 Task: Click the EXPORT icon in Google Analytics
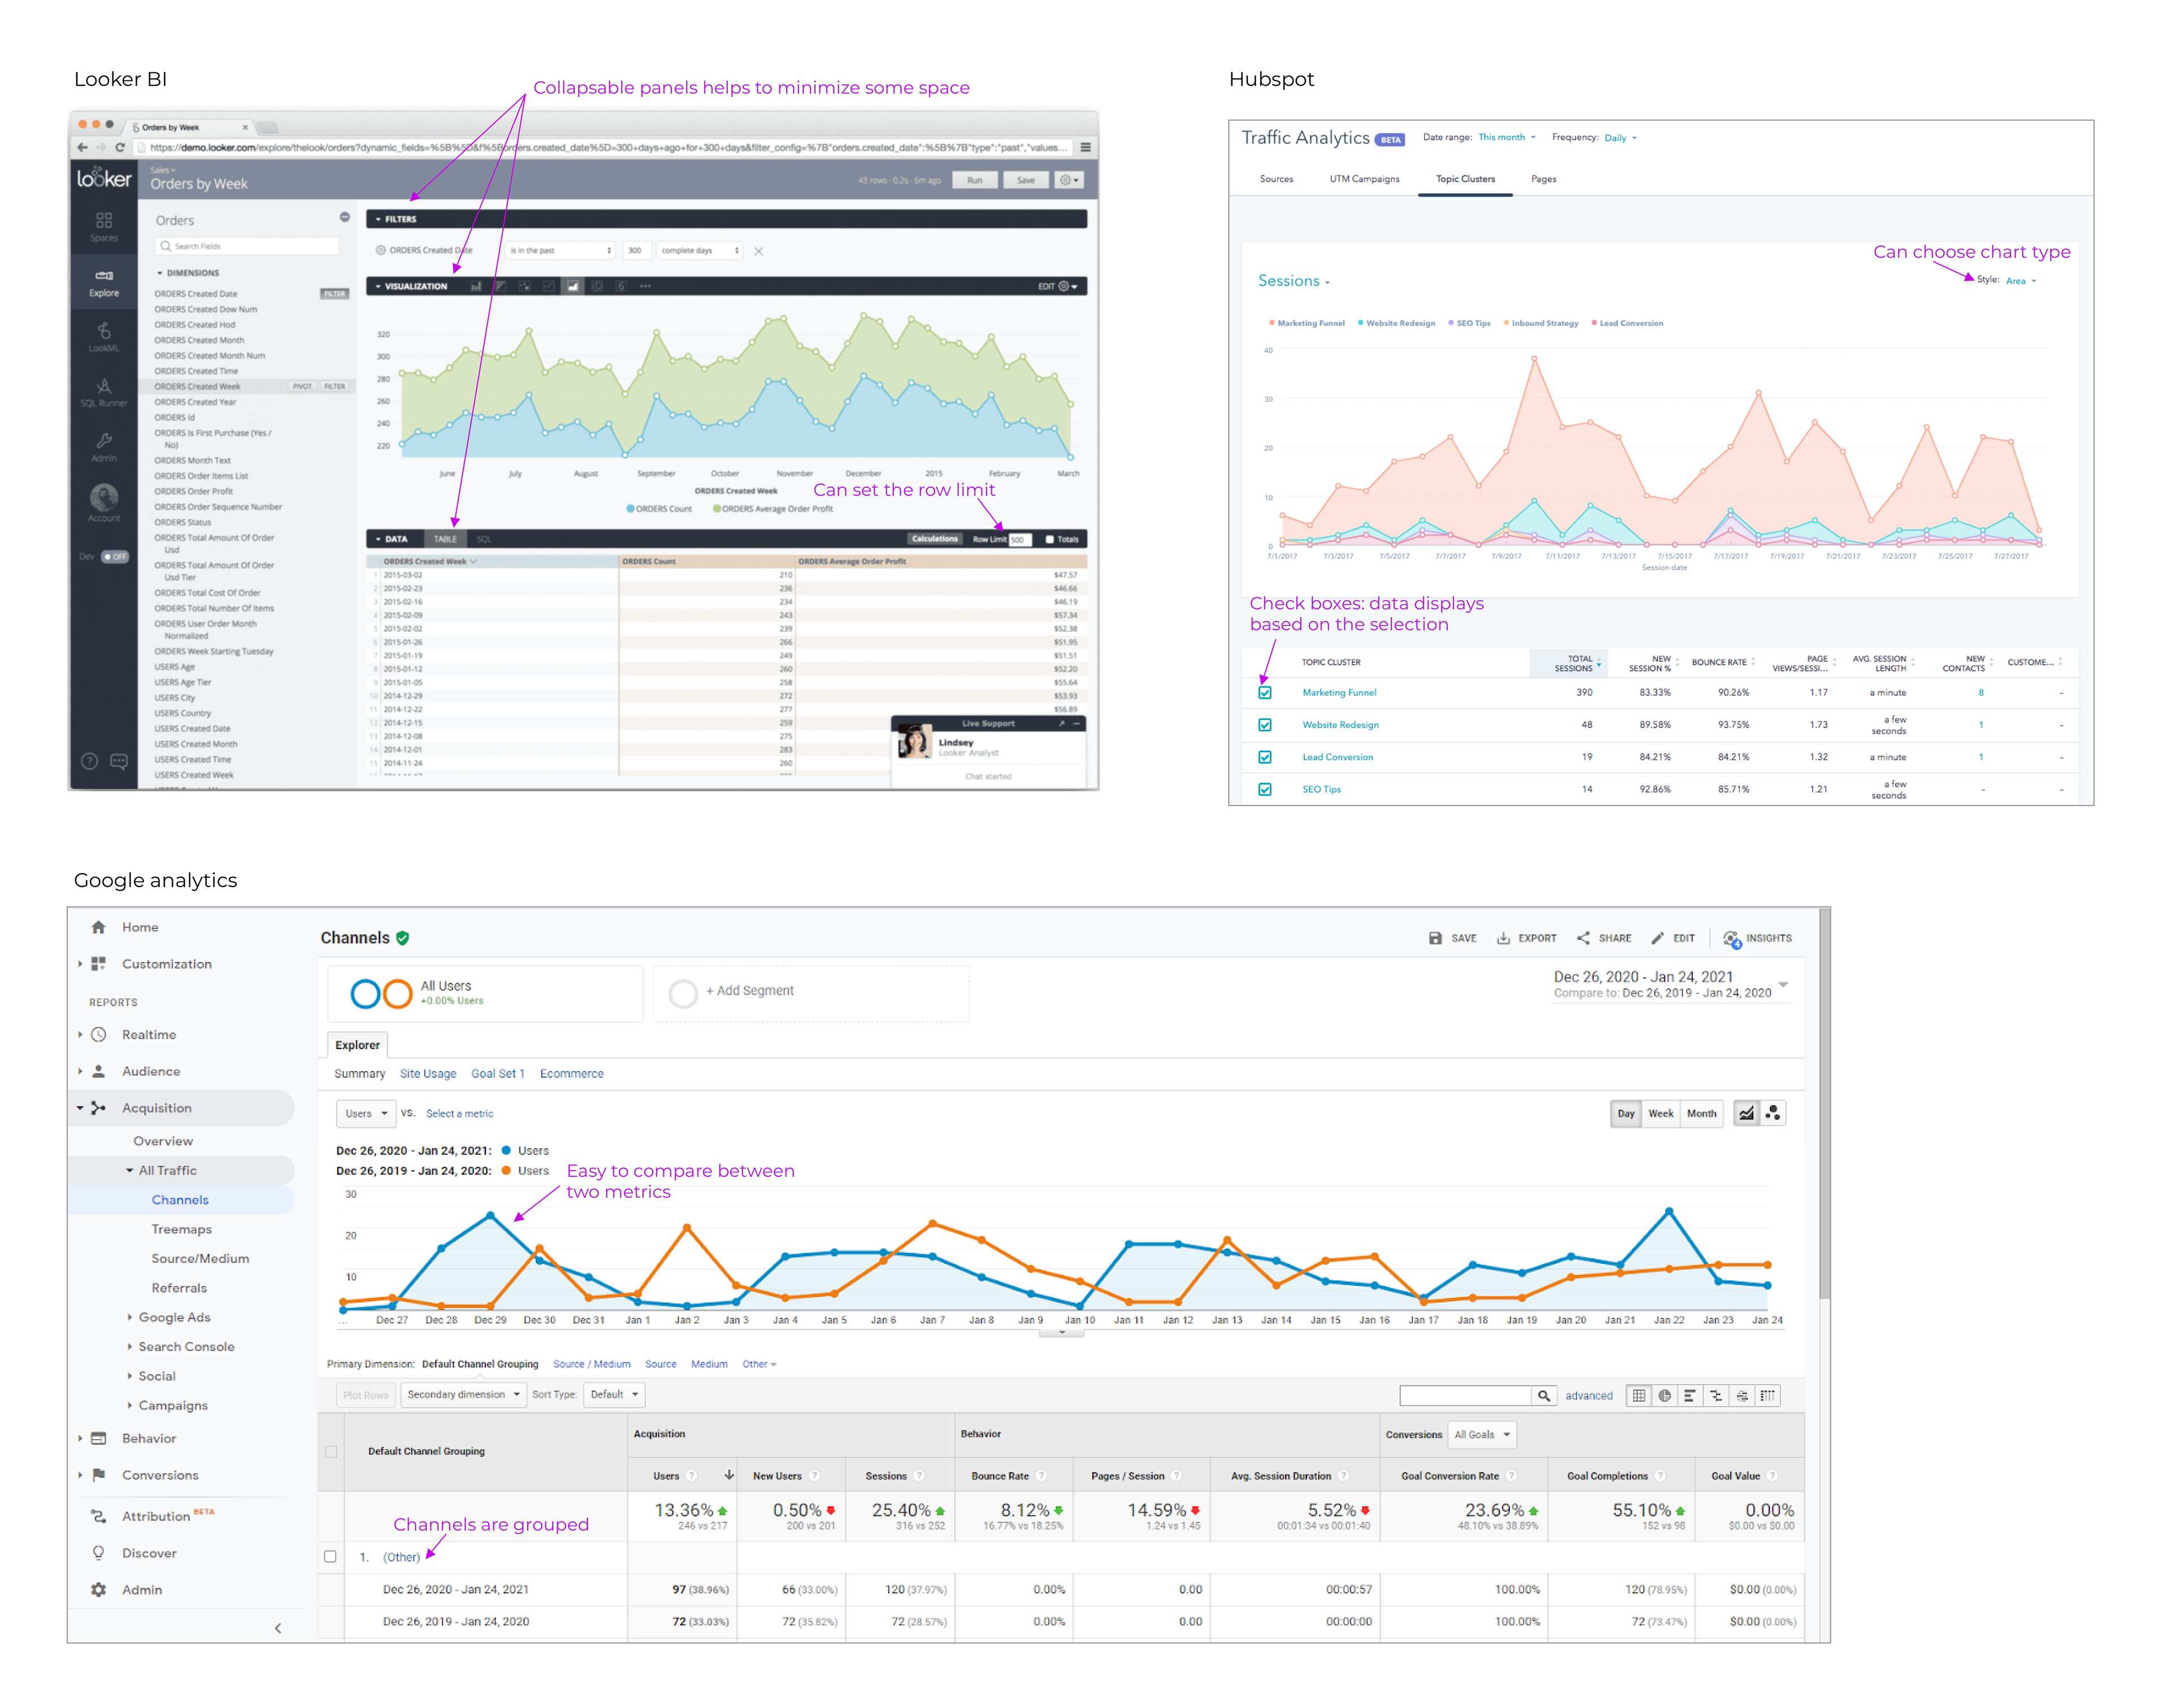pos(1503,938)
